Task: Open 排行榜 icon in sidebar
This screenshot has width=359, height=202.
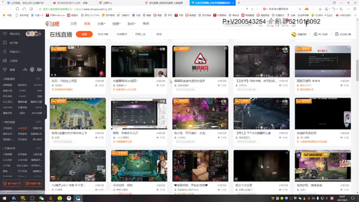Action: (5, 43)
